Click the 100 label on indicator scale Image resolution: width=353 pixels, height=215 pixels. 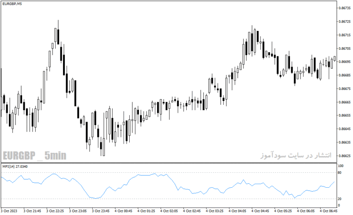[x=341, y=166]
